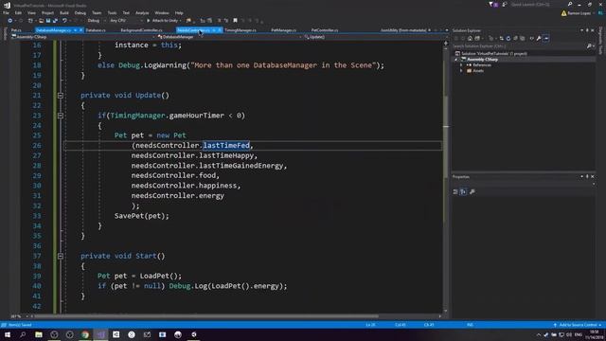
Task: Open the Tools menu
Action: tap(112, 12)
